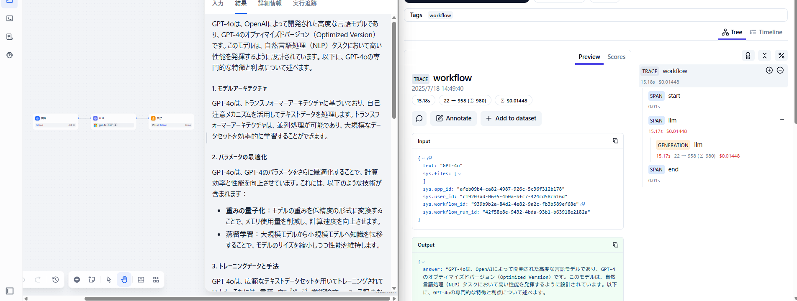Click the heading 1. モデルアーキテクチャ
797x301 pixels.
coord(239,89)
